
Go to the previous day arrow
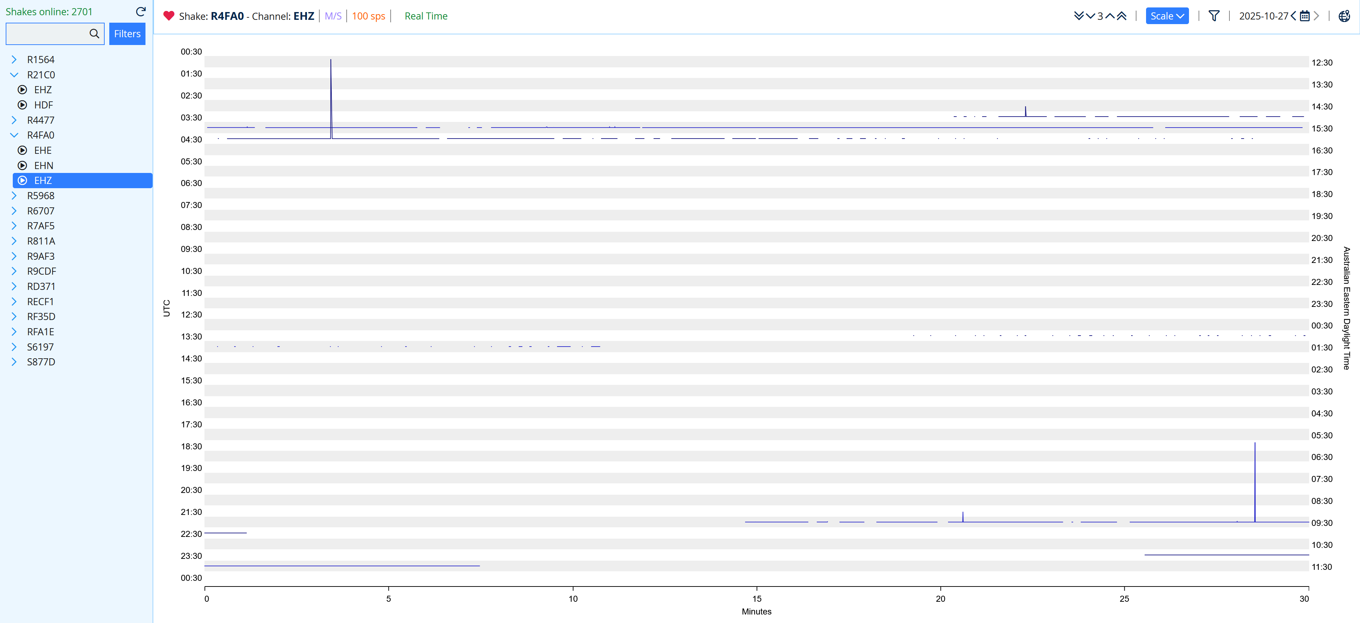[1294, 16]
